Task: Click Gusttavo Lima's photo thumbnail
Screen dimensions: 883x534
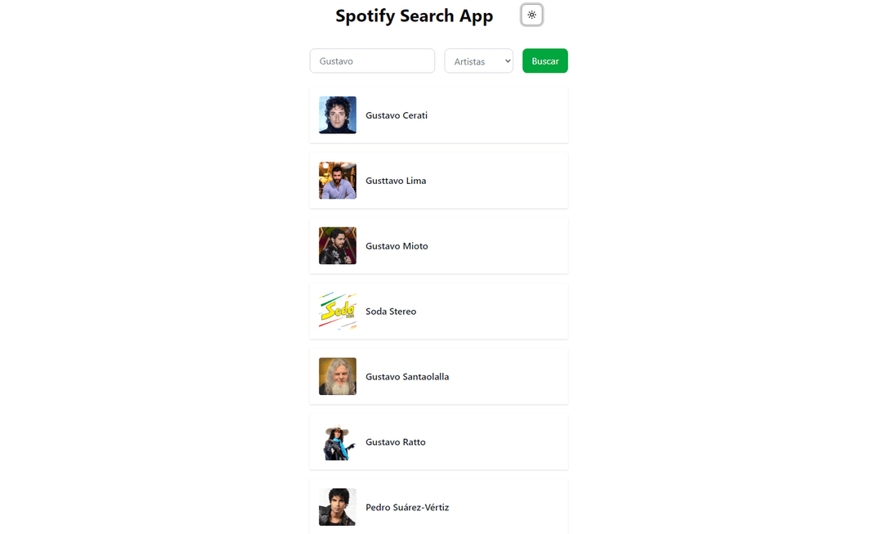Action: [338, 181]
